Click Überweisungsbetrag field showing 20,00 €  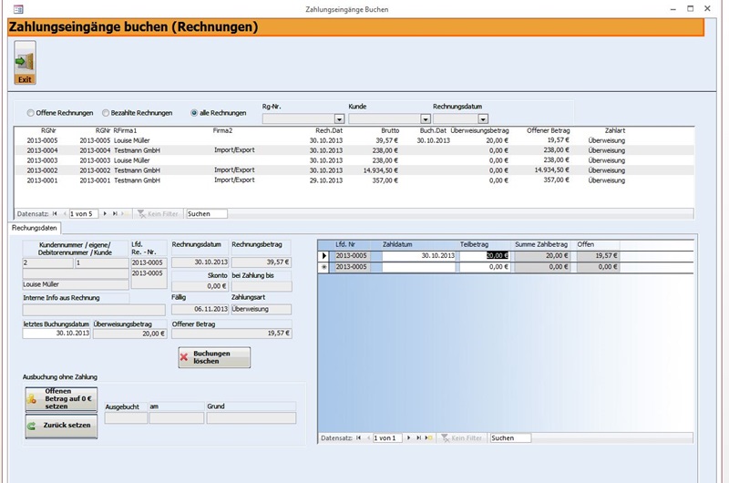tap(129, 334)
